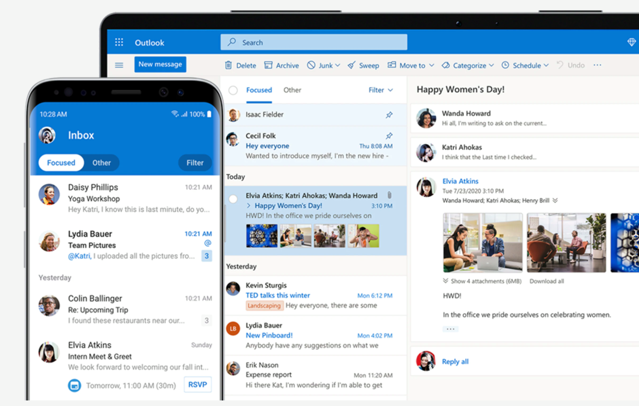This screenshot has width=639, height=406.
Task: Select the Happy Women's Day conversation checkbox
Action: 233,199
